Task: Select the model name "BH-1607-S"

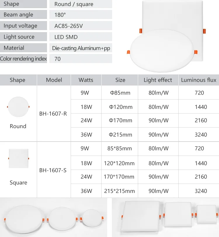Action: point(53,170)
